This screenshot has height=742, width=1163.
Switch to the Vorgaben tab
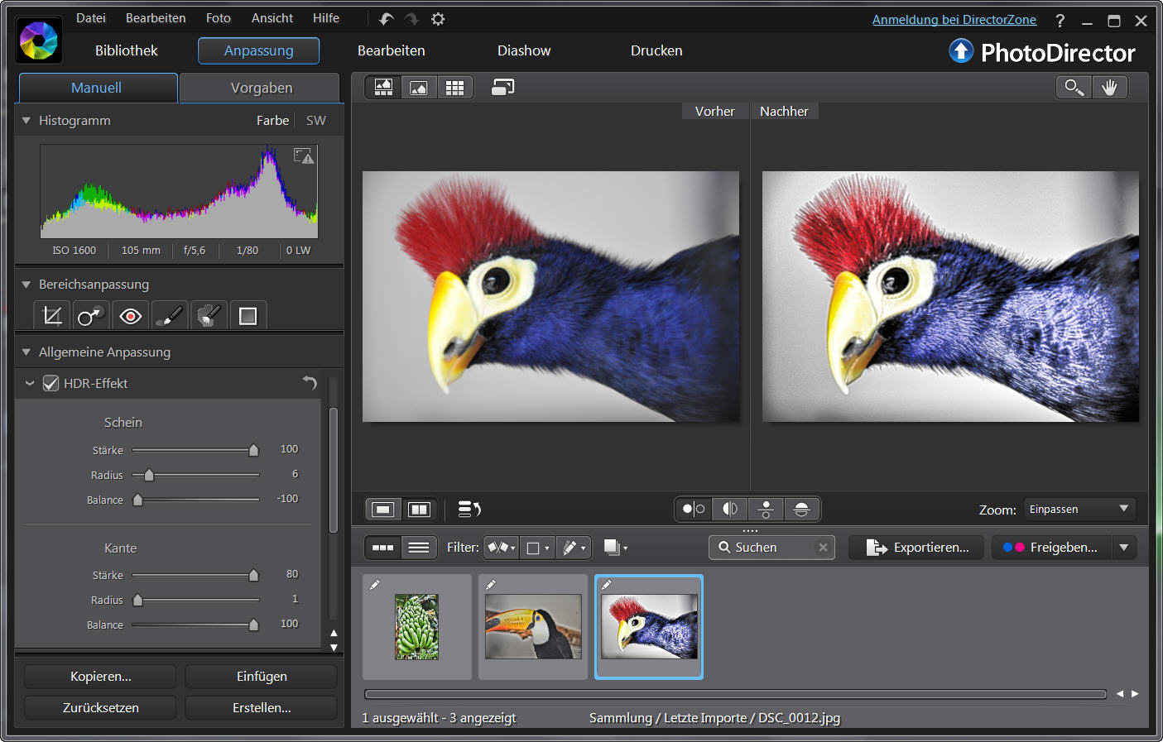[x=261, y=88]
